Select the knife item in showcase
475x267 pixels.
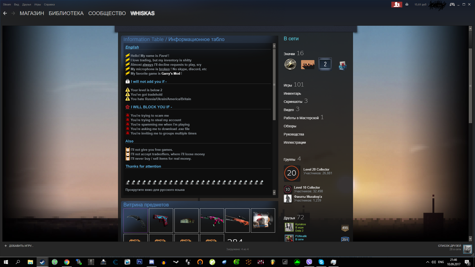[135, 220]
